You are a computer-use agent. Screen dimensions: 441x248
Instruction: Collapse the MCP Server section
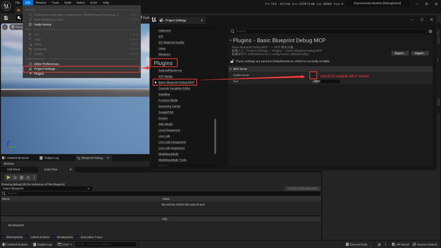coord(231,69)
